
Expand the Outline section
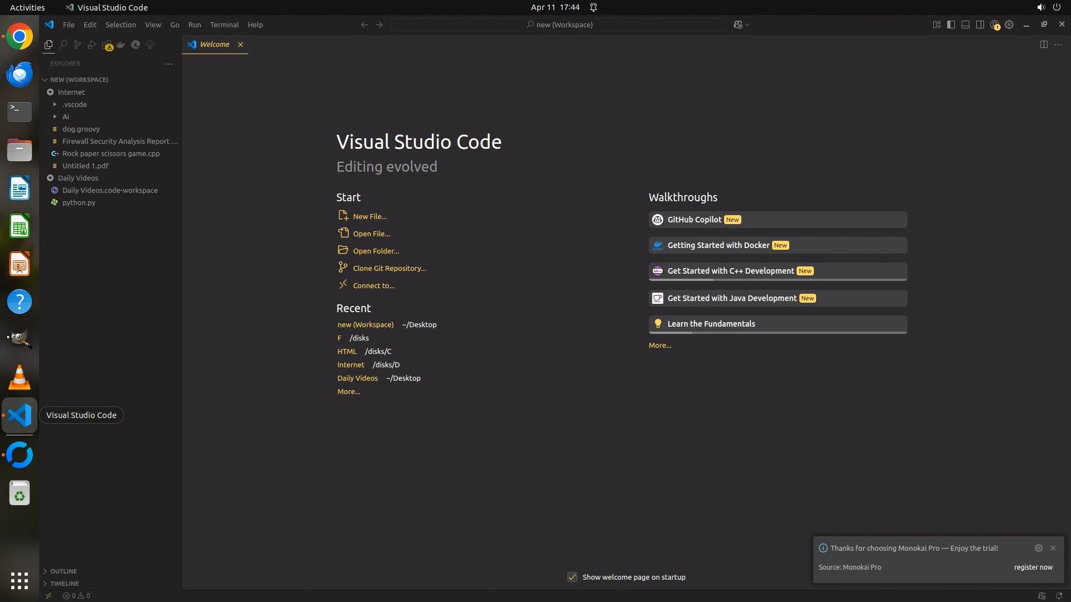[63, 571]
